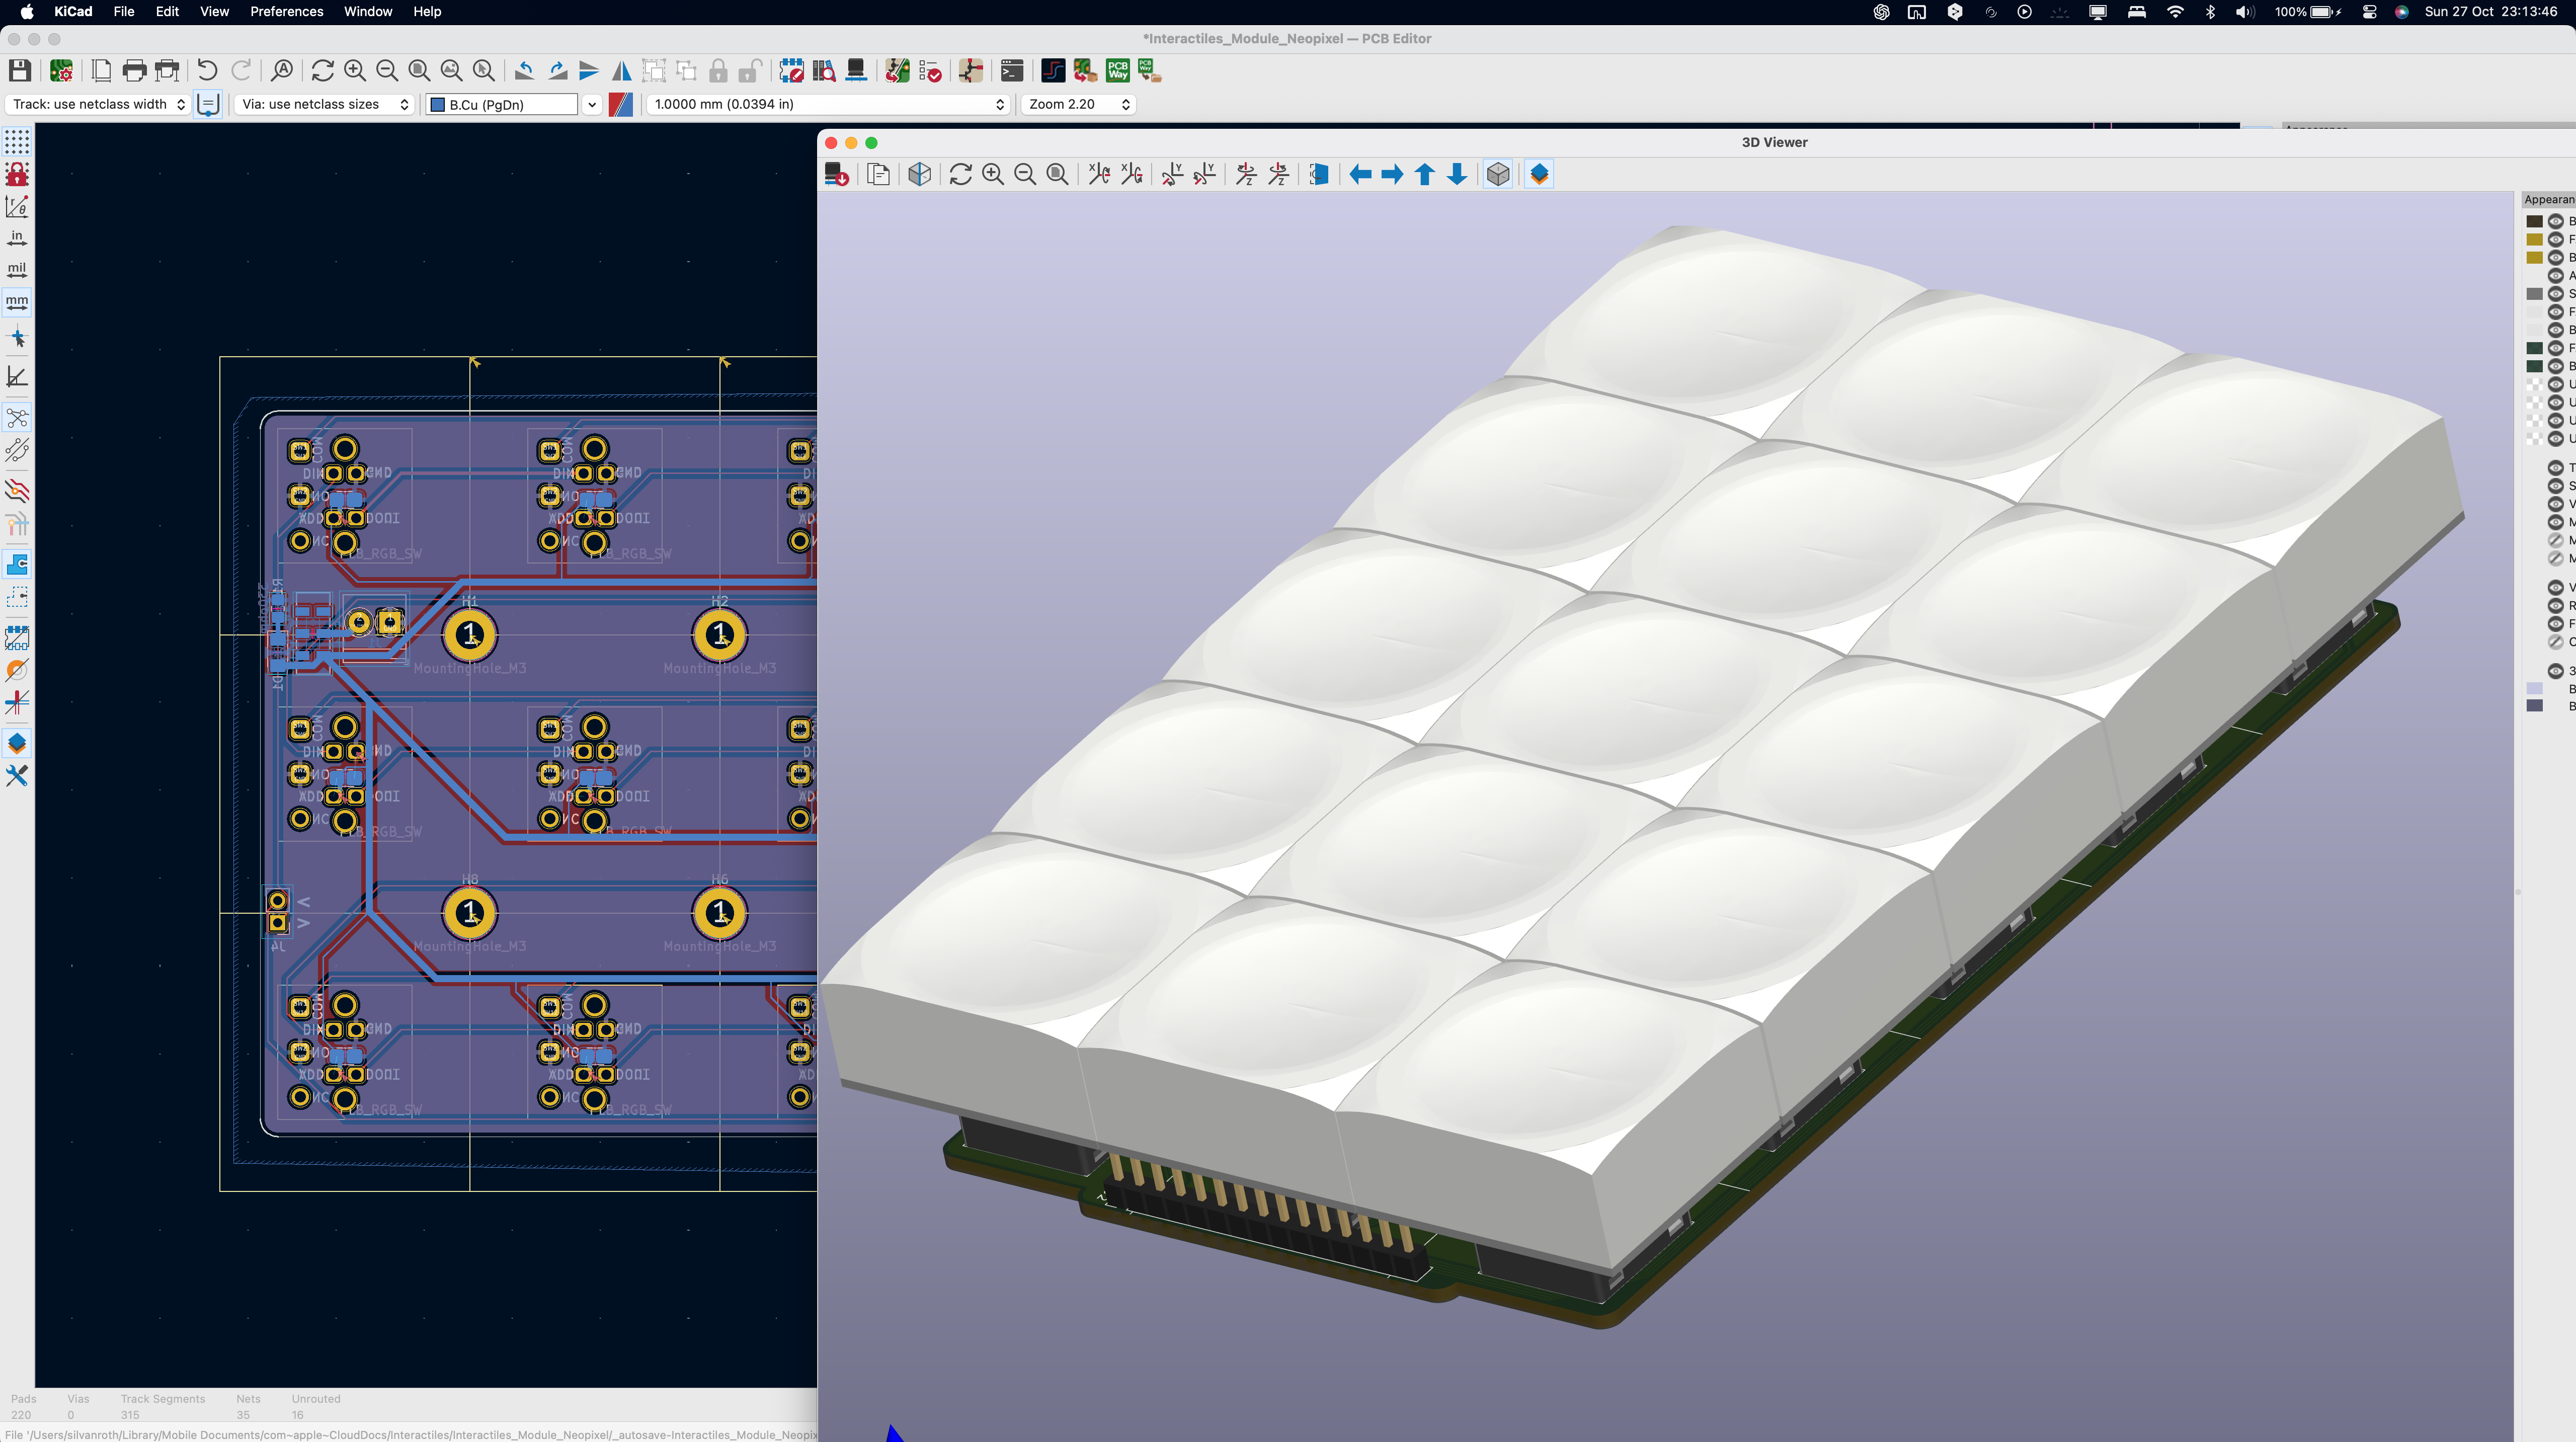Viewport: 2576px width, 1442px height.
Task: Open the Via size dropdown
Action: 325,104
